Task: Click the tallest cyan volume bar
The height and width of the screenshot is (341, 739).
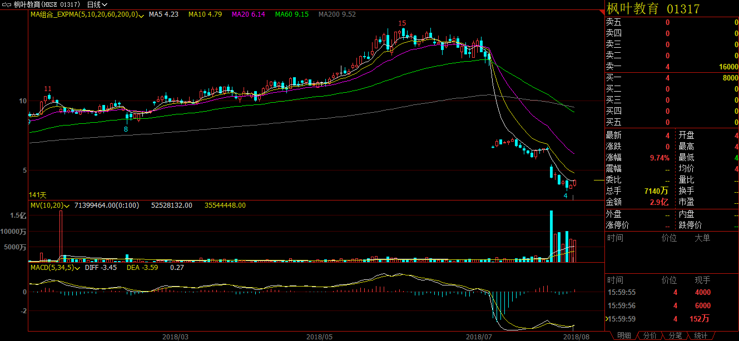Action: 551,236
